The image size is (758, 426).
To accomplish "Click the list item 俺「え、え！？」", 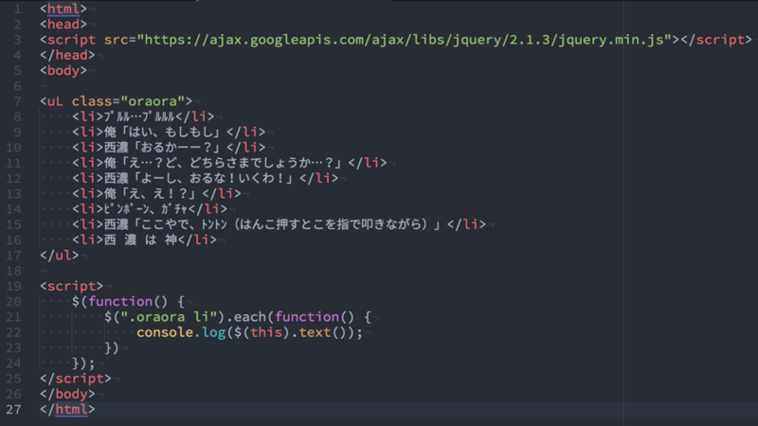I will tap(156, 194).
